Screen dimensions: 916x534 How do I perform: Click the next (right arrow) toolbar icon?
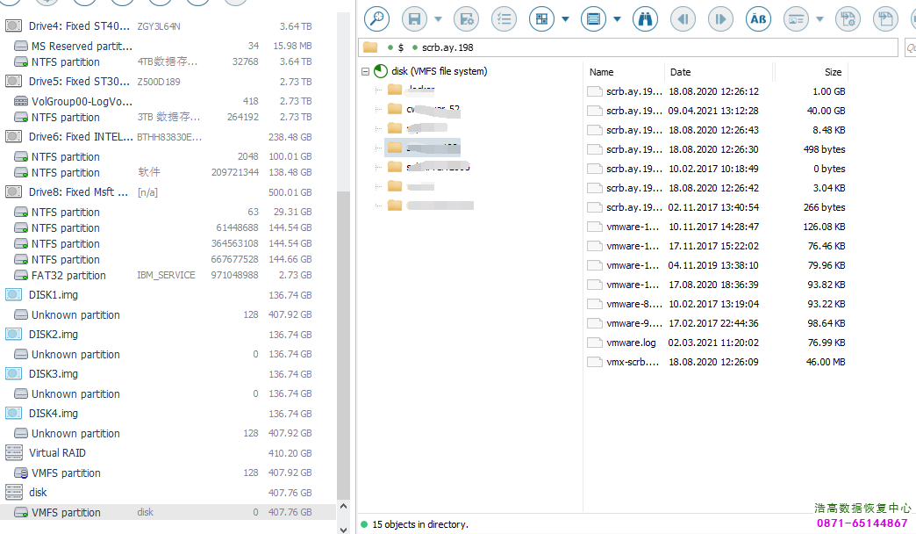click(x=720, y=18)
